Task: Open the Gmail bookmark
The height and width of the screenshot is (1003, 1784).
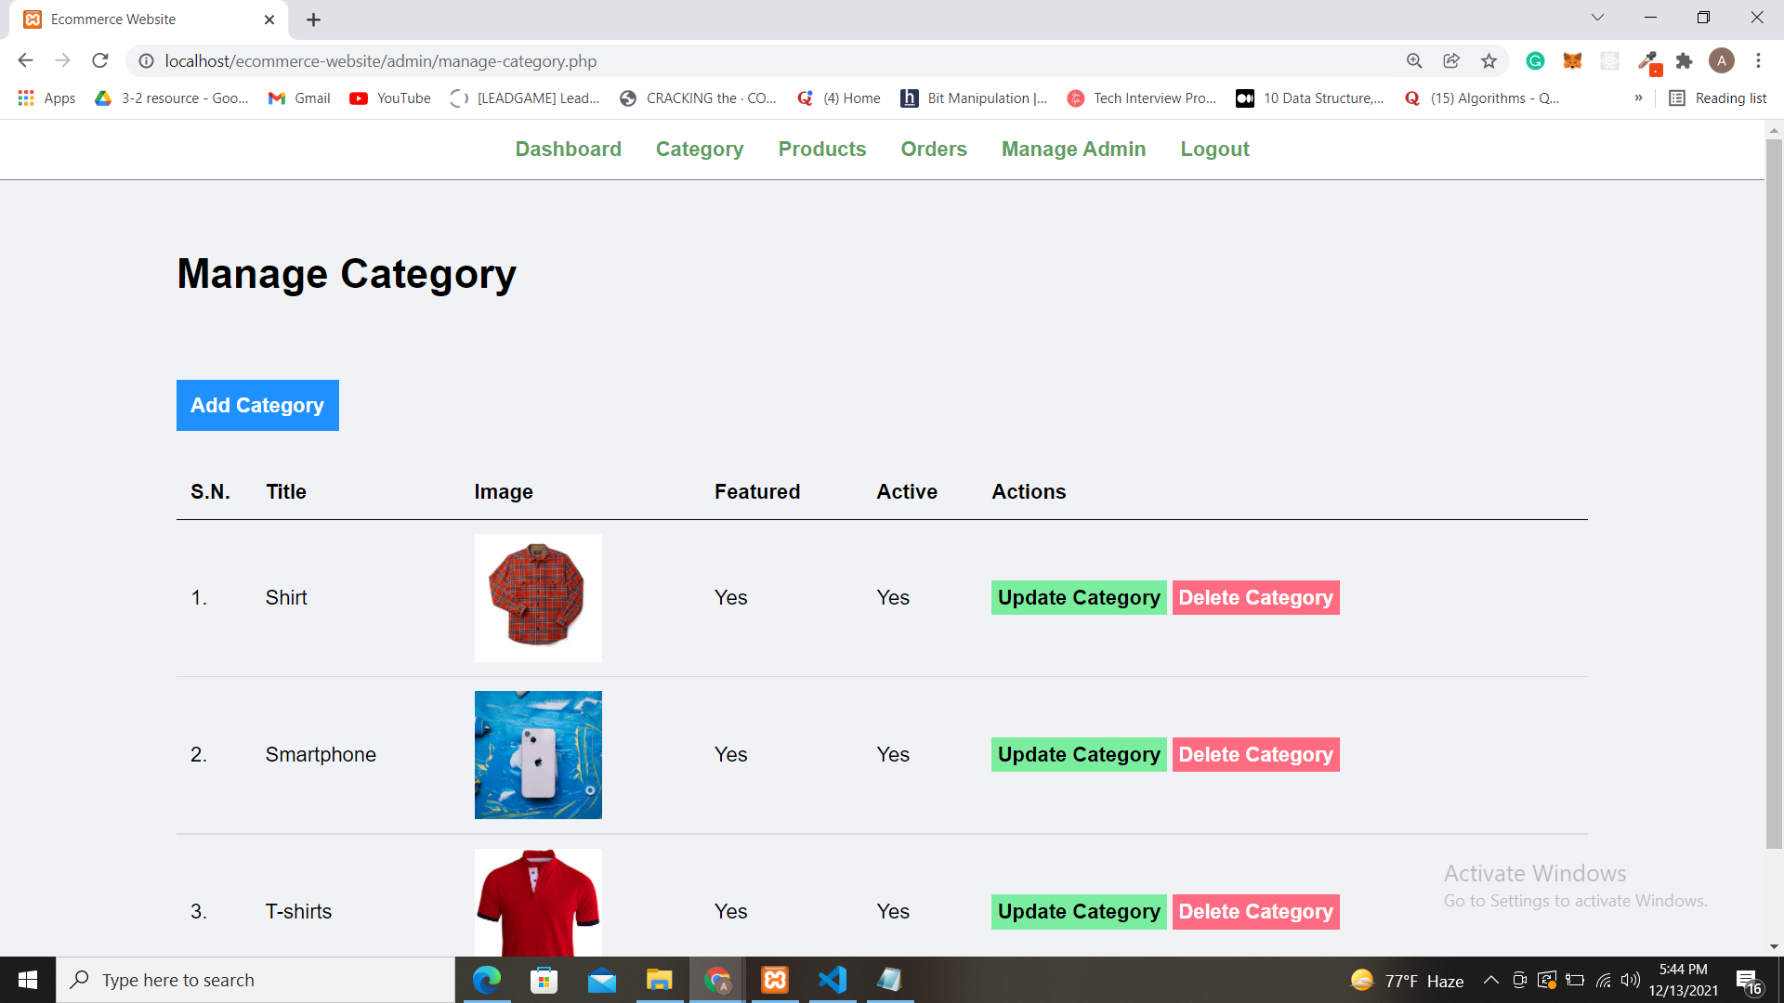Action: tap(299, 98)
